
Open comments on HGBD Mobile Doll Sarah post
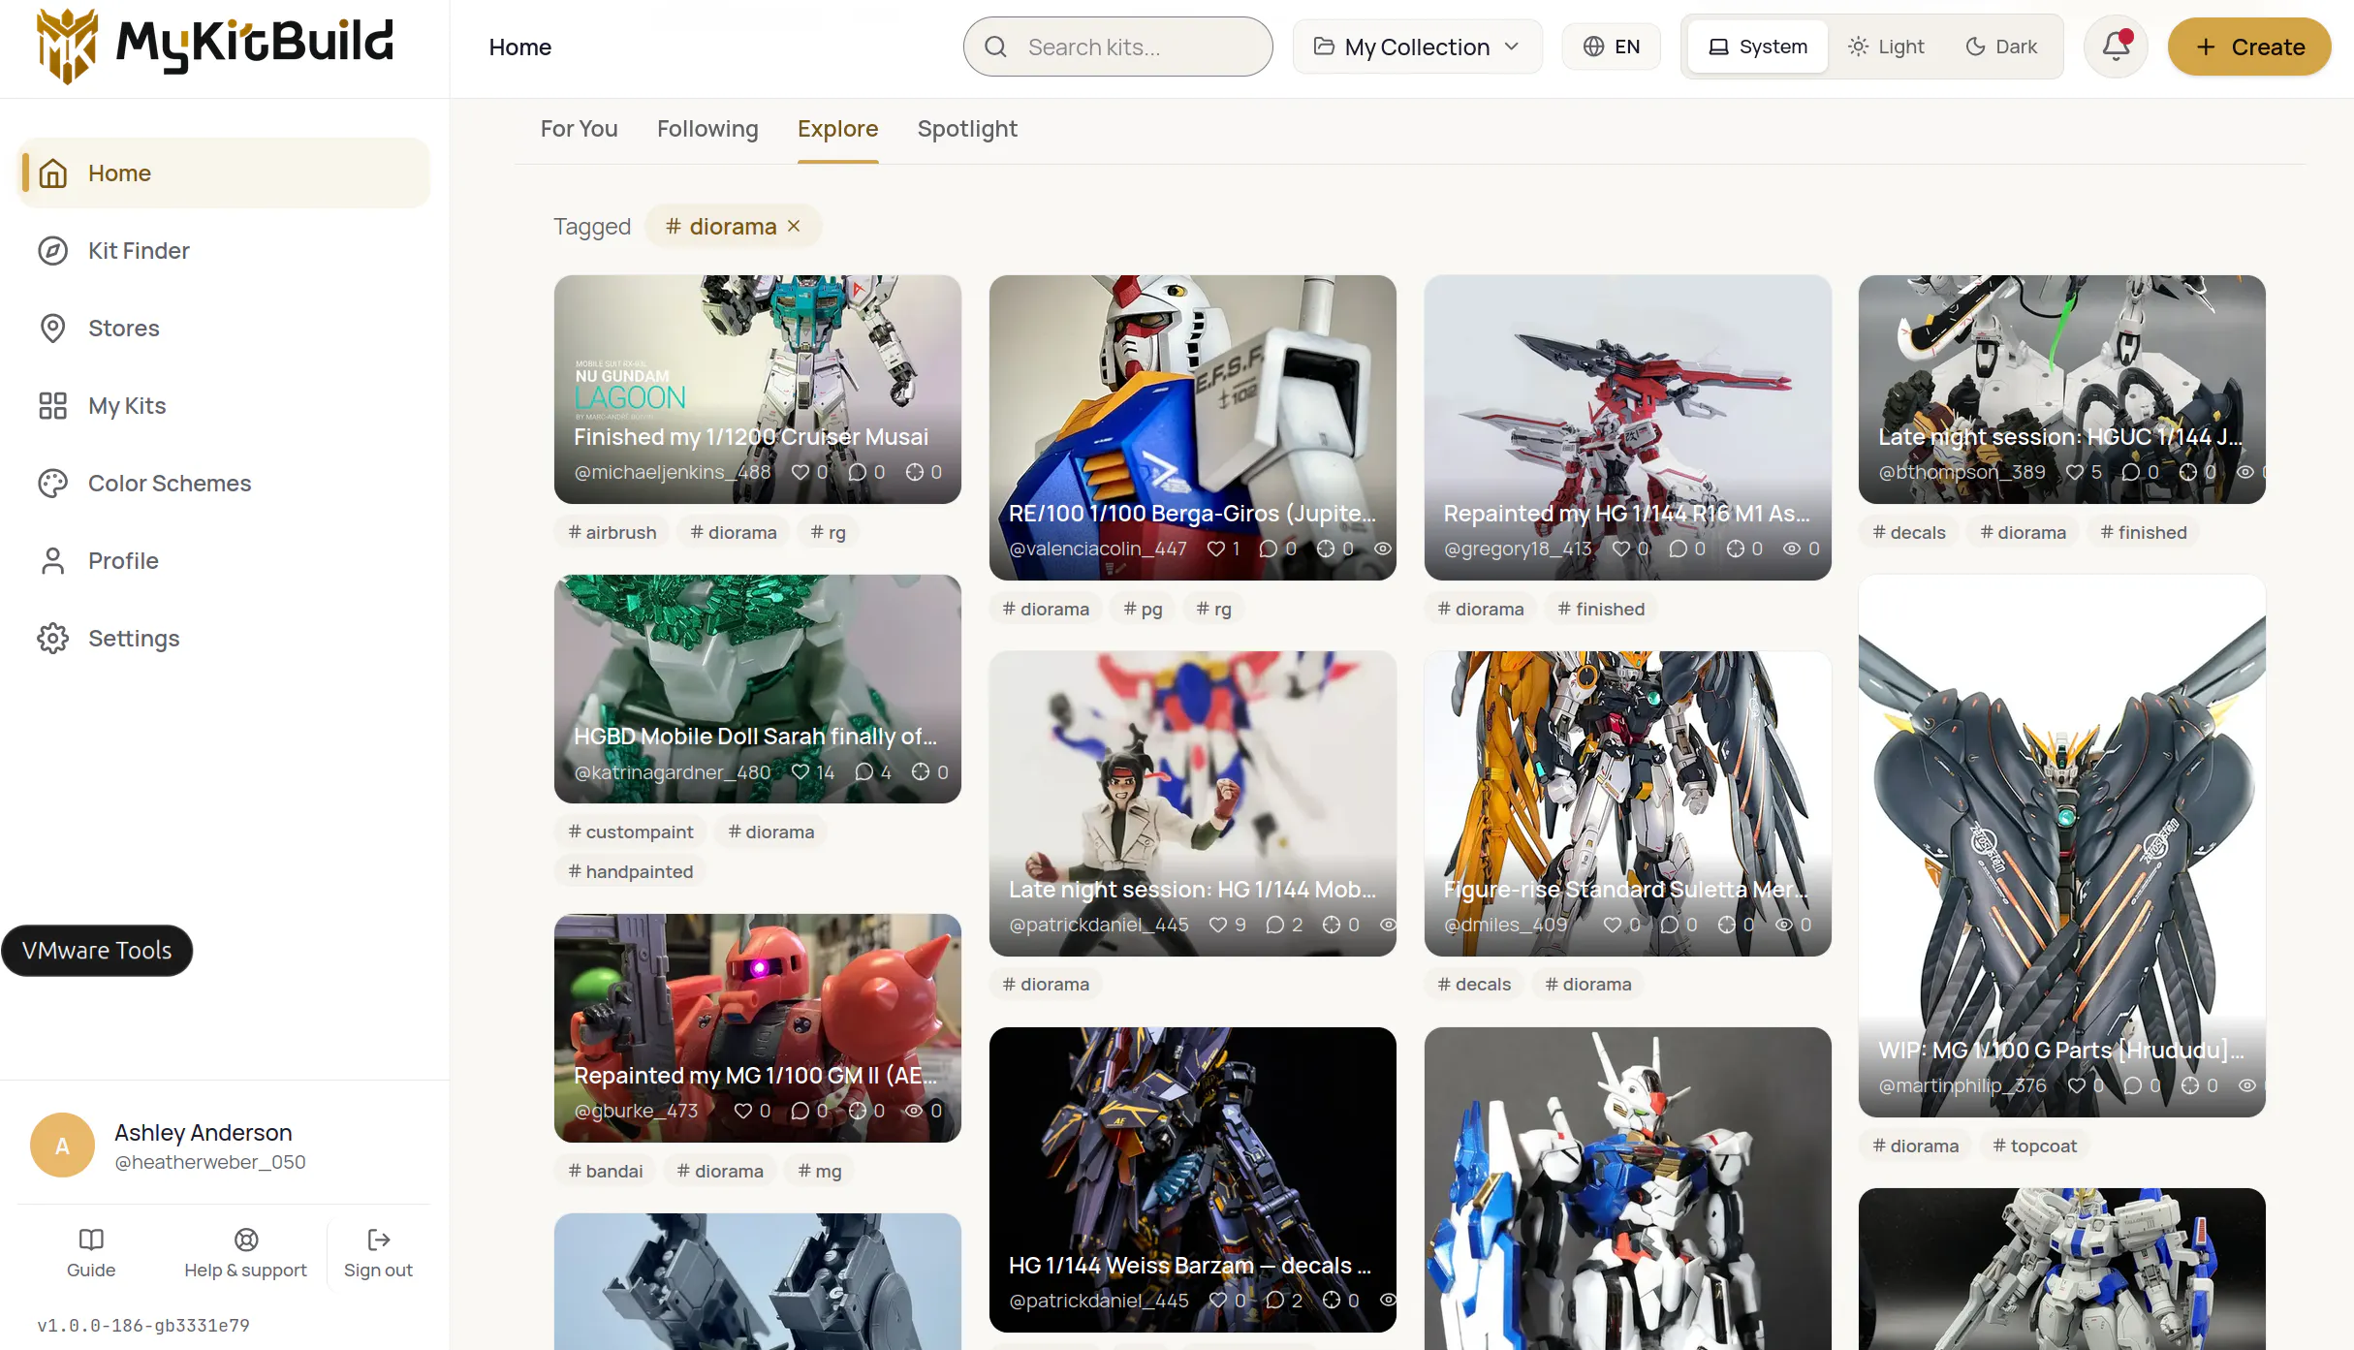(x=863, y=772)
